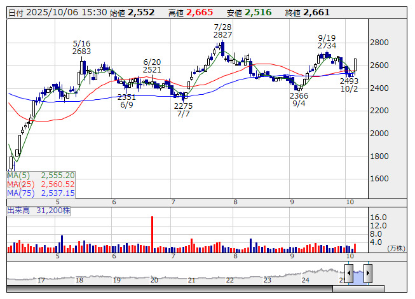This screenshot has width=415, height=299.
Task: Click the horizontal scrollbar thumb at bottom
Action: coord(358,289)
